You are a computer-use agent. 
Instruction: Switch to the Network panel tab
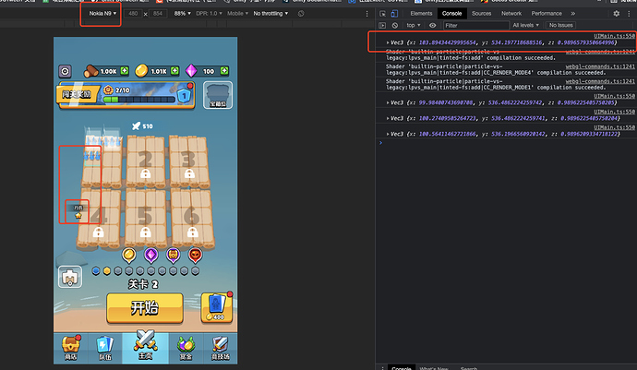[x=511, y=14]
